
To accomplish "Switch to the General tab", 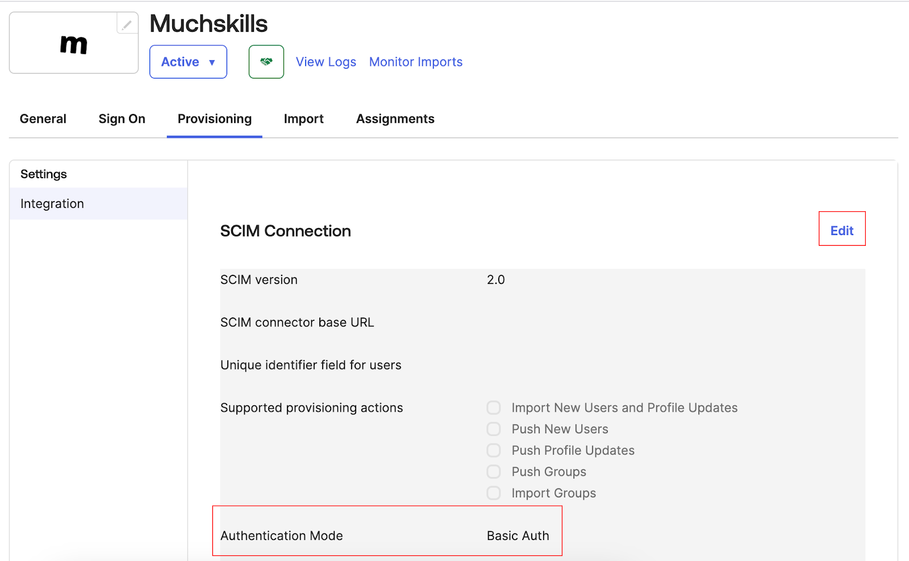I will click(x=43, y=119).
